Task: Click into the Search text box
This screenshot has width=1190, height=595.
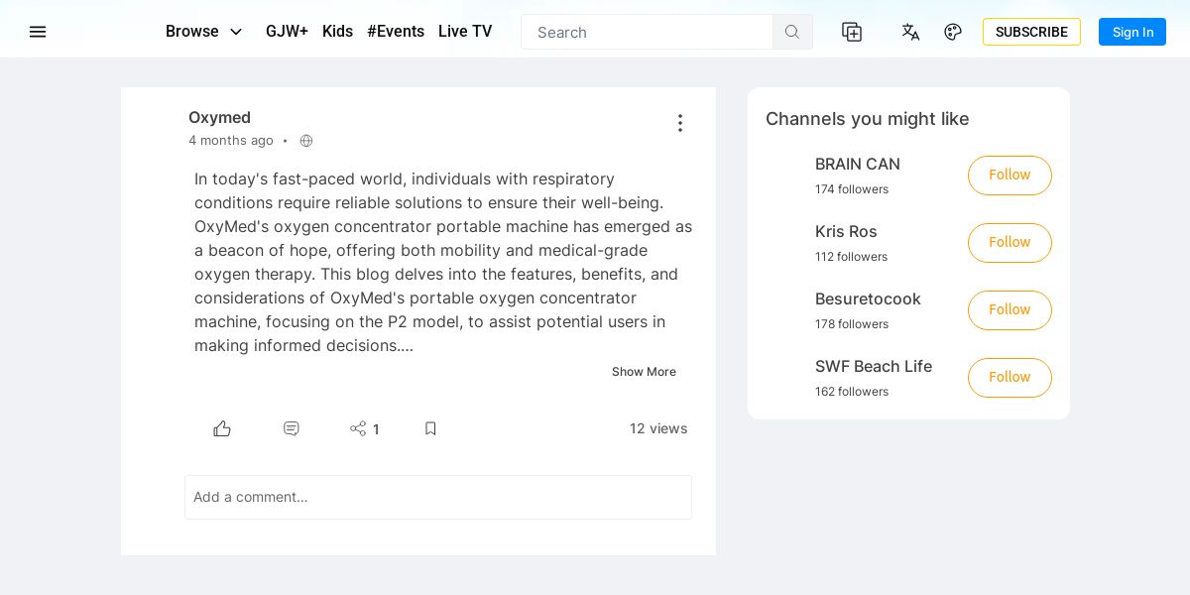Action: click(647, 32)
